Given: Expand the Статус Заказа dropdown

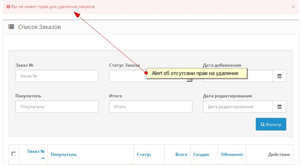Looking at the screenshot, I should click(x=128, y=76).
